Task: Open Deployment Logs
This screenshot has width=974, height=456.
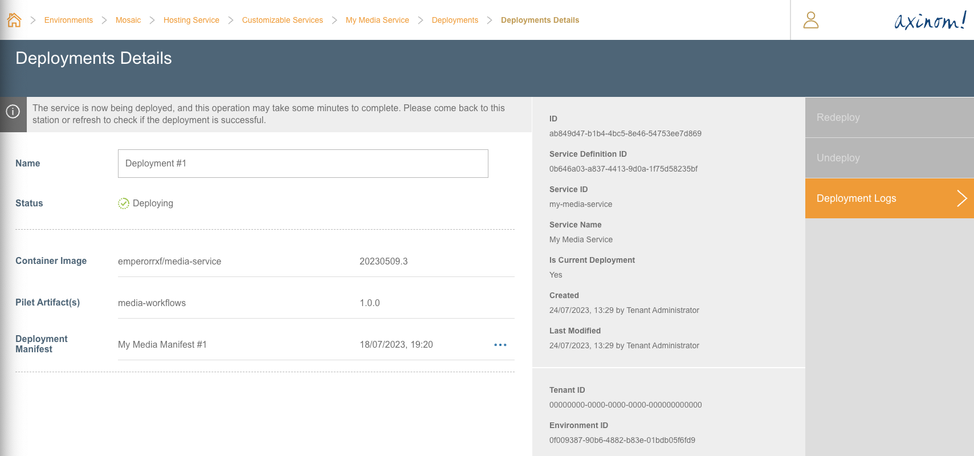Action: pos(856,198)
